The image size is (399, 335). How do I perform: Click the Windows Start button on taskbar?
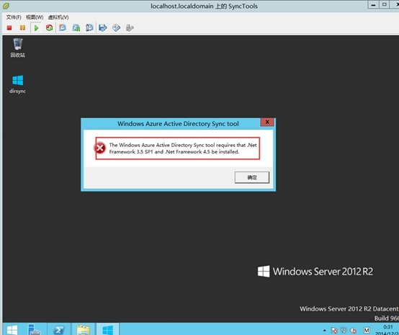(x=12, y=330)
